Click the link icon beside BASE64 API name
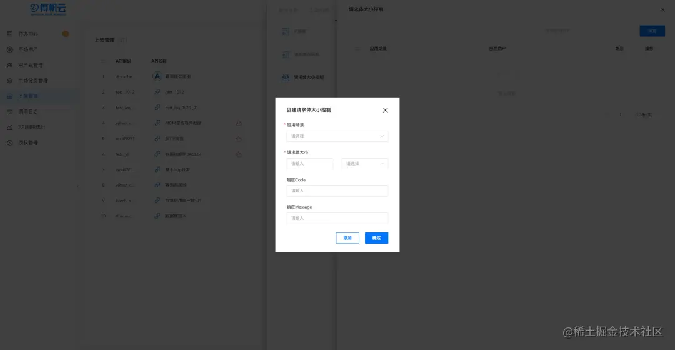The width and height of the screenshot is (675, 350). [157, 154]
